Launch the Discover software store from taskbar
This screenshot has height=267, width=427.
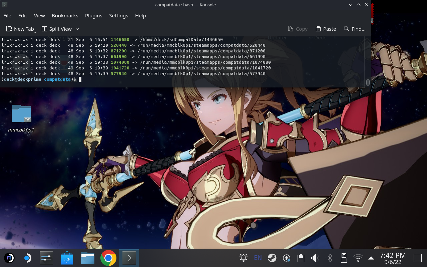coord(67,258)
